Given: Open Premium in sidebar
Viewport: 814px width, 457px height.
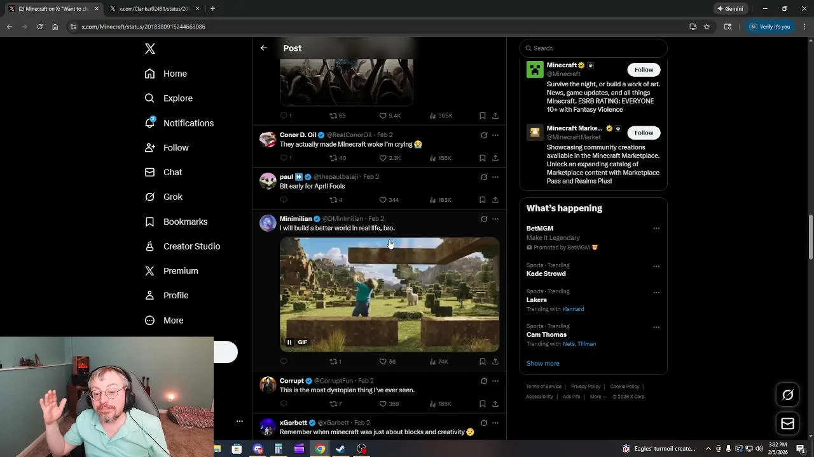Looking at the screenshot, I should pos(172,271).
